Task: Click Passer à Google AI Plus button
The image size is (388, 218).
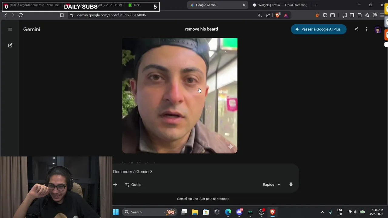Action: point(319,29)
